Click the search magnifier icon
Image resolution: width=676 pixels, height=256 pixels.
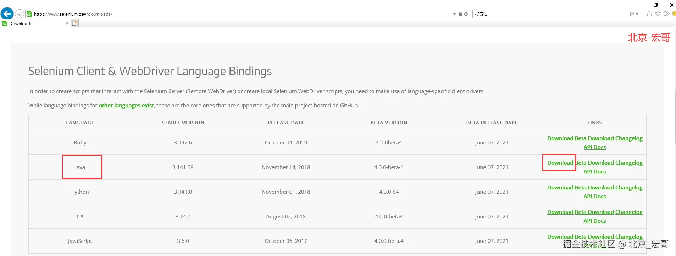click(631, 14)
